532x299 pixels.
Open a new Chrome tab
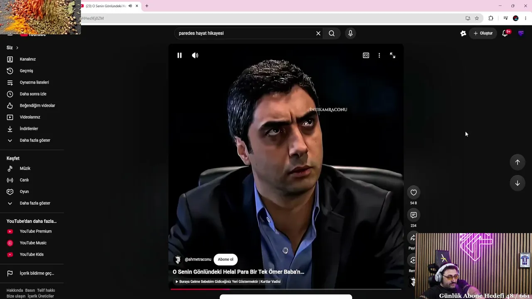coord(147,6)
